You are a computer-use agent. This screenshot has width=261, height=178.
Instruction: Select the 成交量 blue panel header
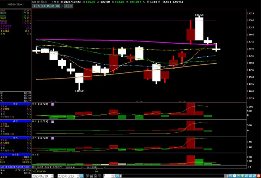pyautogui.click(x=16, y=154)
